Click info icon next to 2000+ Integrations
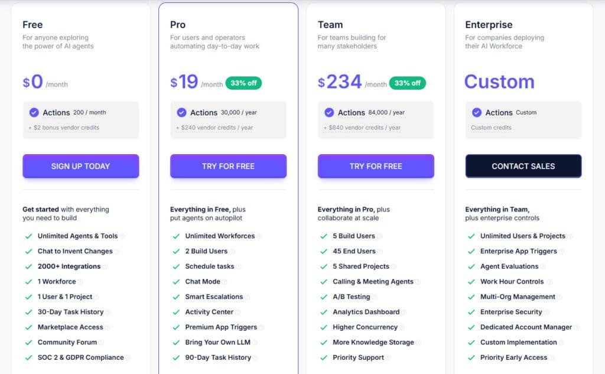This screenshot has width=605, height=374. [x=106, y=266]
